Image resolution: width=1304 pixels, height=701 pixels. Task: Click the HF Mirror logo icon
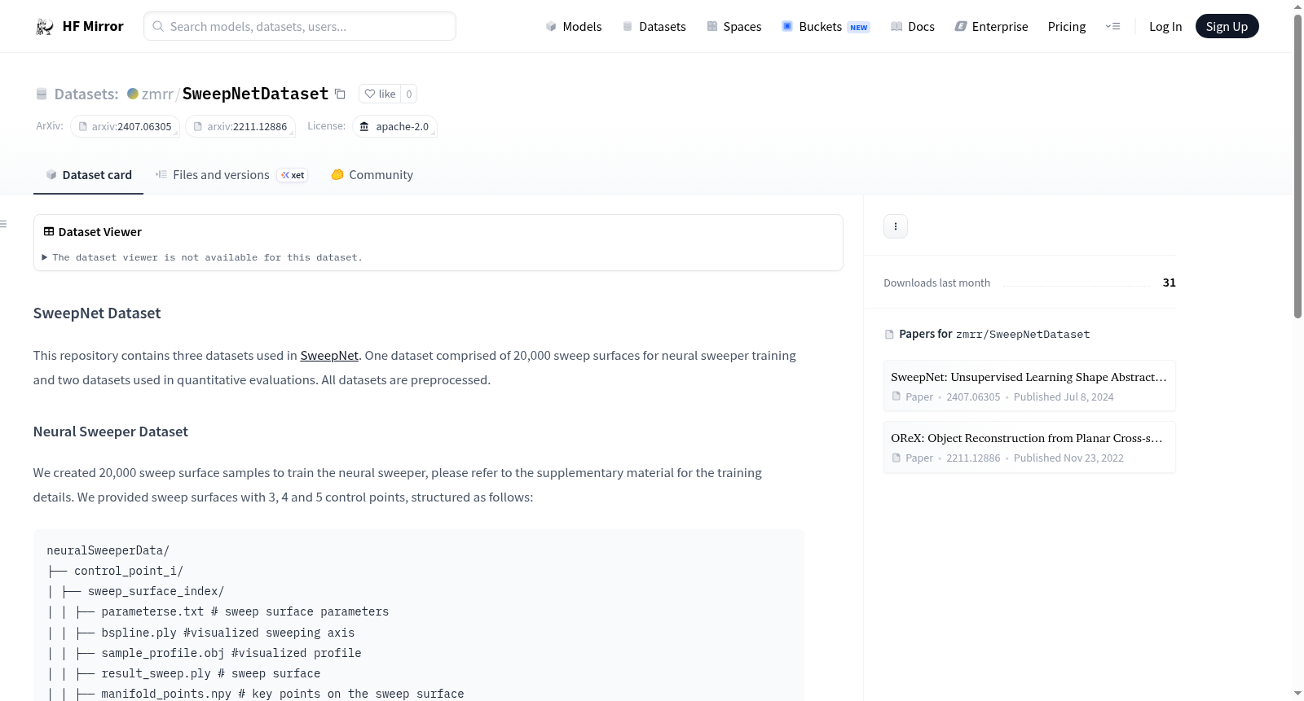(x=45, y=27)
